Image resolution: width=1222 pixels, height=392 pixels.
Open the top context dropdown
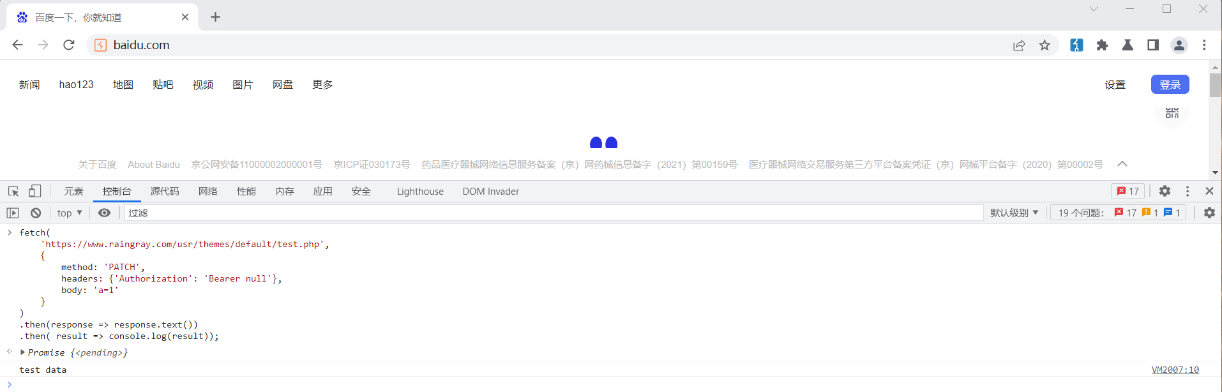click(70, 213)
